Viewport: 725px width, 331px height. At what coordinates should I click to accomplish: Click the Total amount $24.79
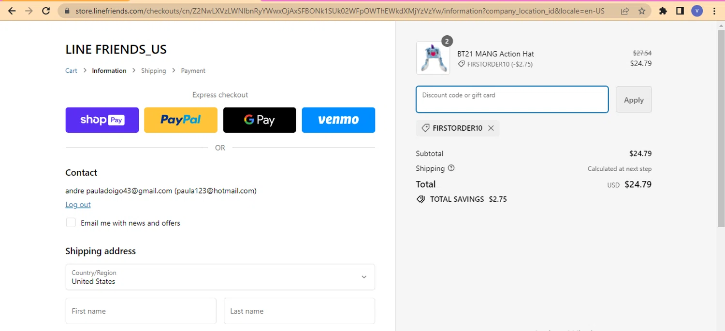[x=638, y=184]
